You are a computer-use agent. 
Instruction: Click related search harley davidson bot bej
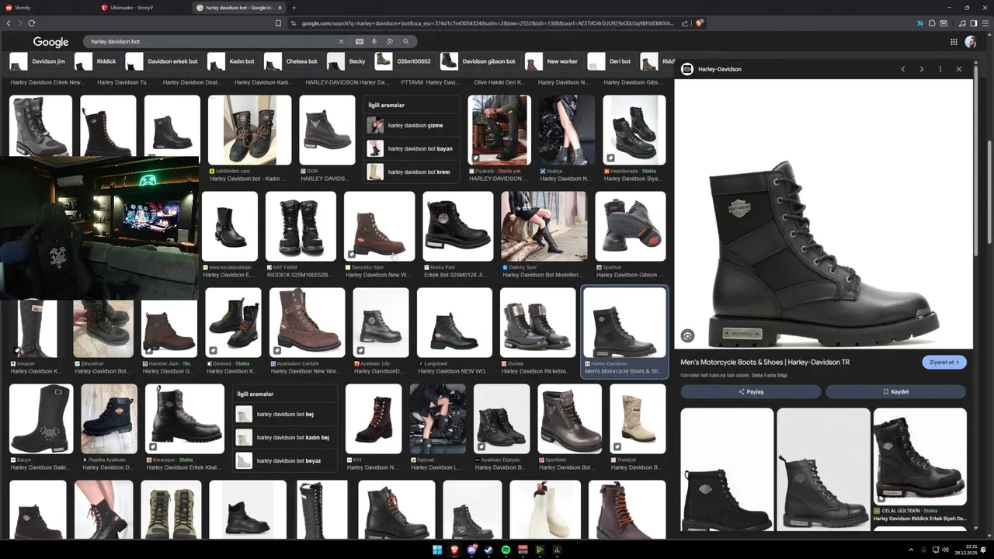pyautogui.click(x=285, y=415)
